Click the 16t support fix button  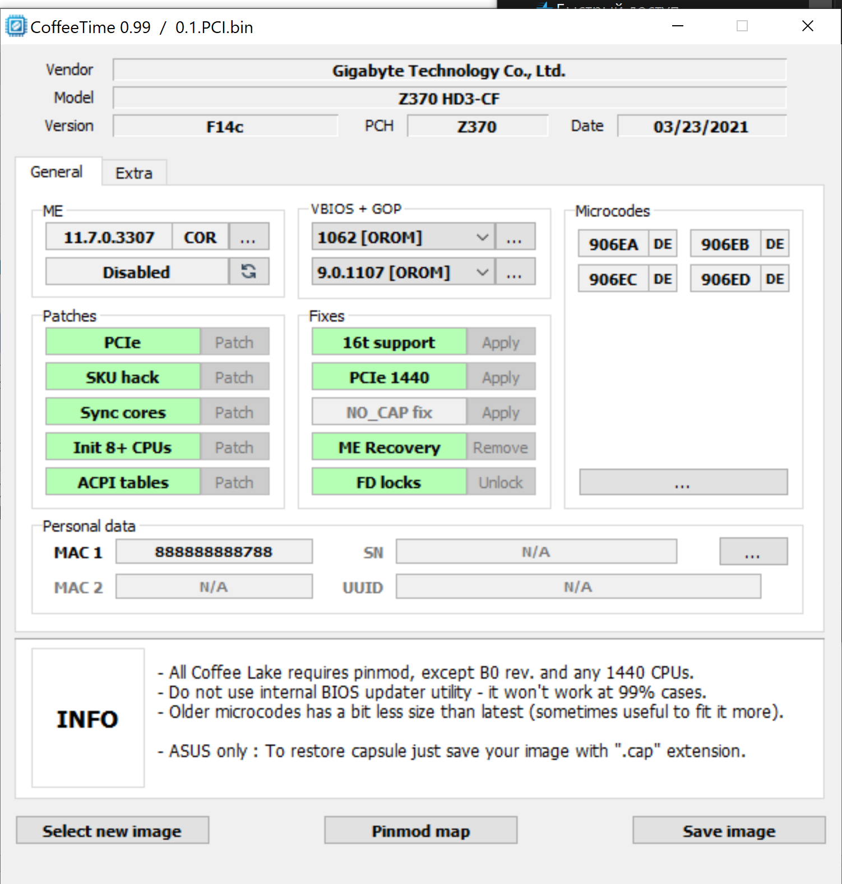[389, 342]
